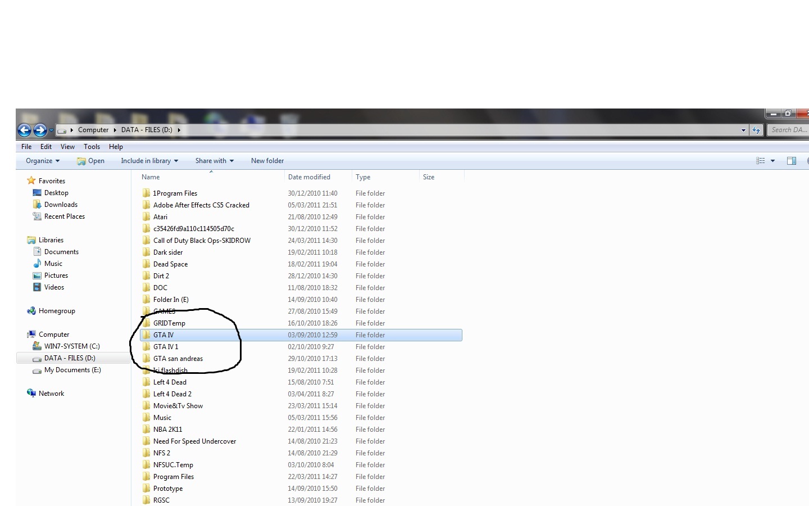The height and width of the screenshot is (506, 809).
Task: Go forward with the Forward arrow
Action: tap(40, 130)
